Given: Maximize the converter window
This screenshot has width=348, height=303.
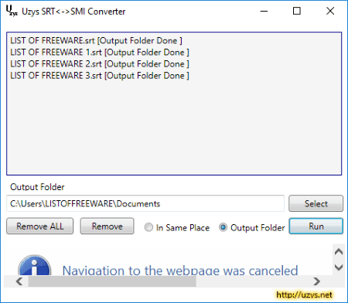Looking at the screenshot, I should pyautogui.click(x=297, y=11).
